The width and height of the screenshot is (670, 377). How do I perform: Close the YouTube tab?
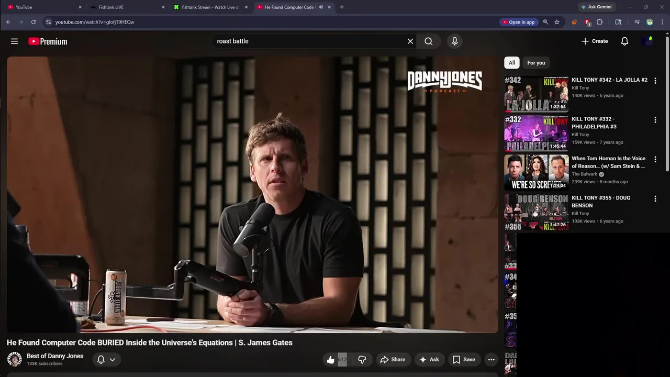tap(80, 7)
